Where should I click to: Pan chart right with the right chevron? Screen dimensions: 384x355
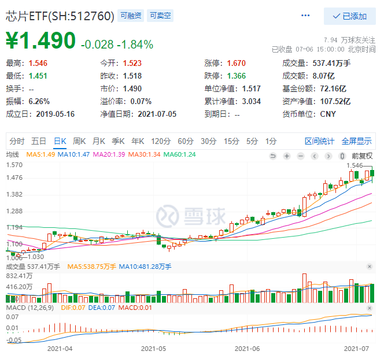pyautogui.click(x=328, y=156)
